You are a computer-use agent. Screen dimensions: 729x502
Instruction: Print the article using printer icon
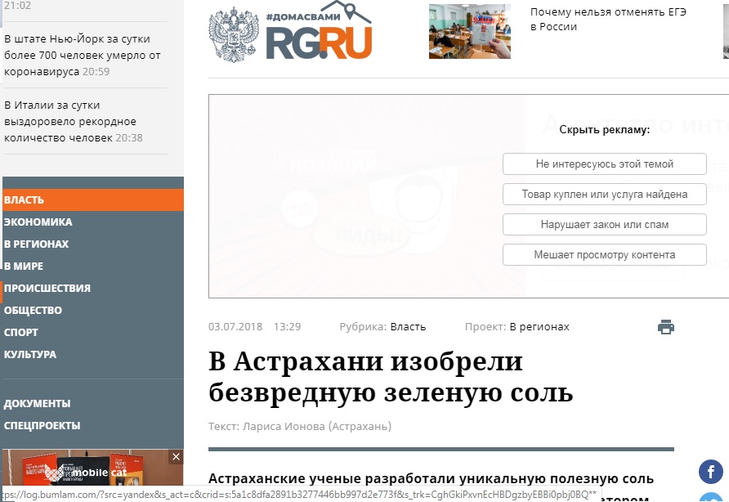pos(665,326)
